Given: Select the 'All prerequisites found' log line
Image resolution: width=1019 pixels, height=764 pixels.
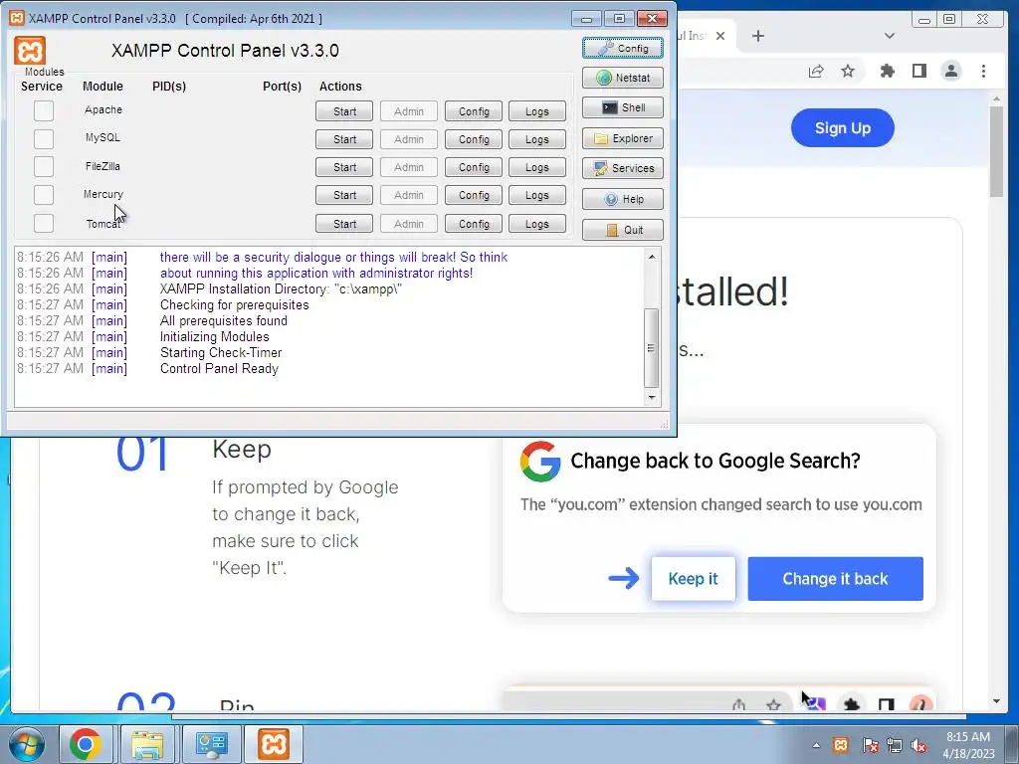Looking at the screenshot, I should coord(224,321).
